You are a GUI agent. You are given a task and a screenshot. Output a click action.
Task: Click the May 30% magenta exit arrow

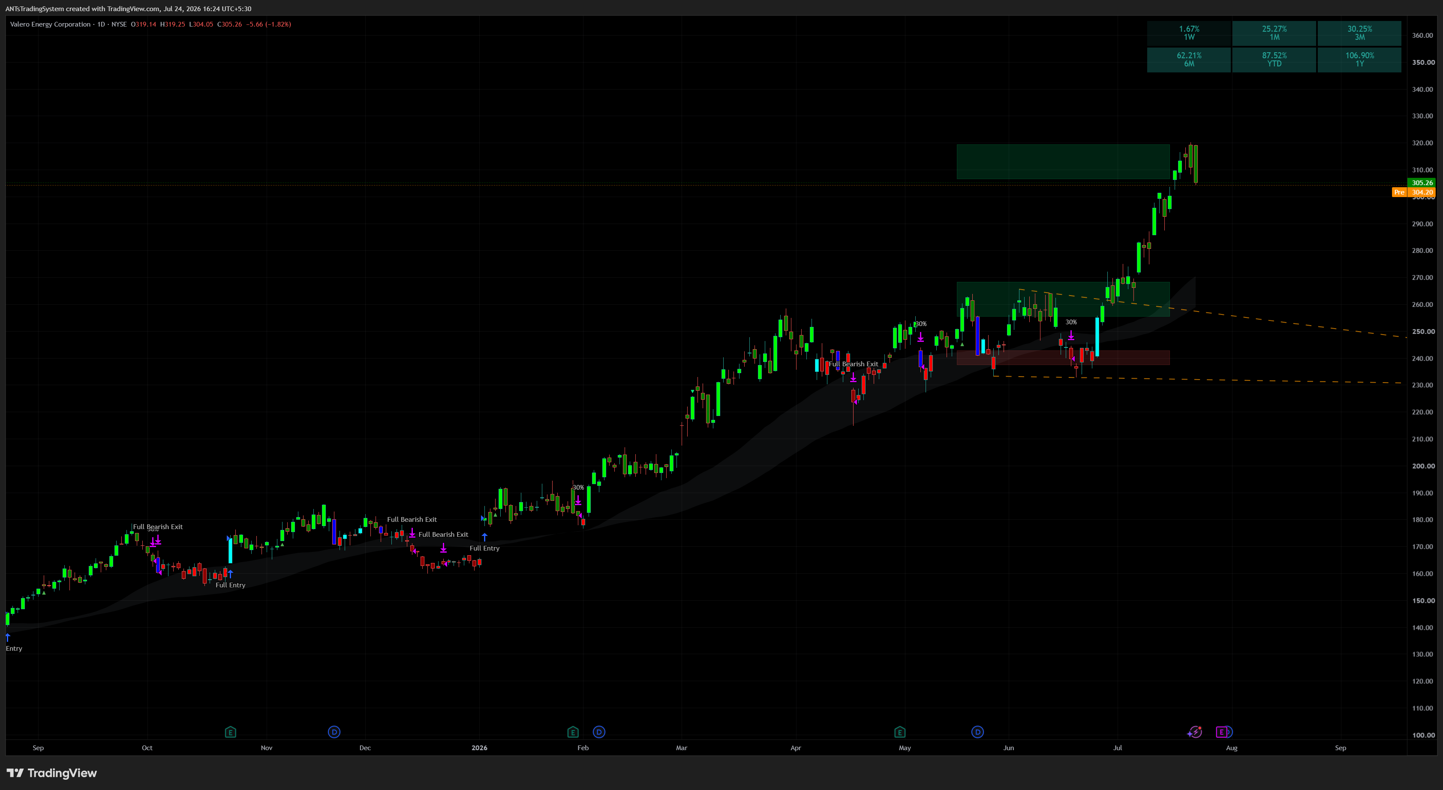[920, 337]
